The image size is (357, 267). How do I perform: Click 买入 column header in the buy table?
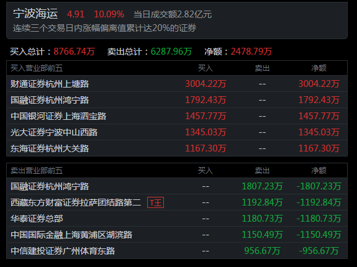[206, 68]
